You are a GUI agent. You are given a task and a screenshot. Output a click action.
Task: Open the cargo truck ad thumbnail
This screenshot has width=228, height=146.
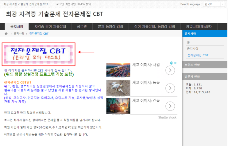(118, 106)
